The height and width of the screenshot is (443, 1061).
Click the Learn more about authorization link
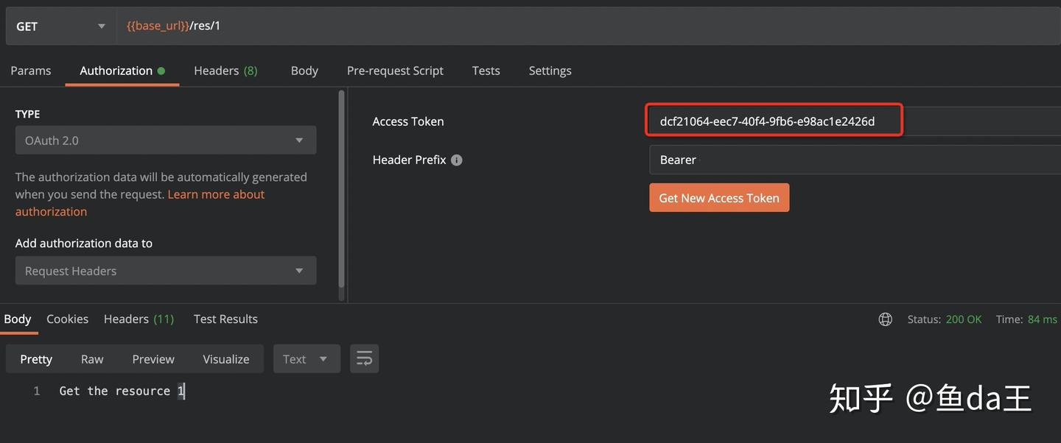[x=216, y=194]
